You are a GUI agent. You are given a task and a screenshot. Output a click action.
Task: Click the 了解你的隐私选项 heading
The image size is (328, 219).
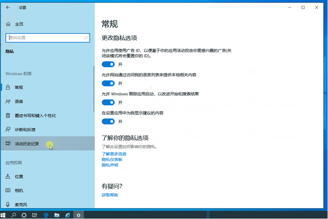(x=125, y=138)
